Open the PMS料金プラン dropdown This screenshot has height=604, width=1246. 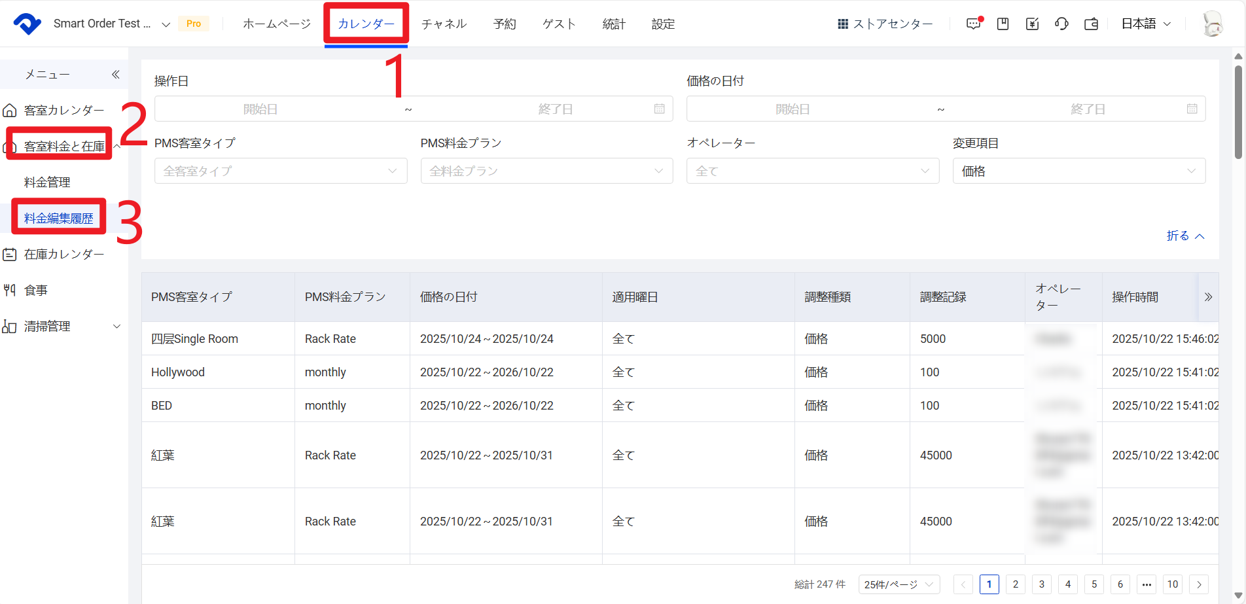546,171
